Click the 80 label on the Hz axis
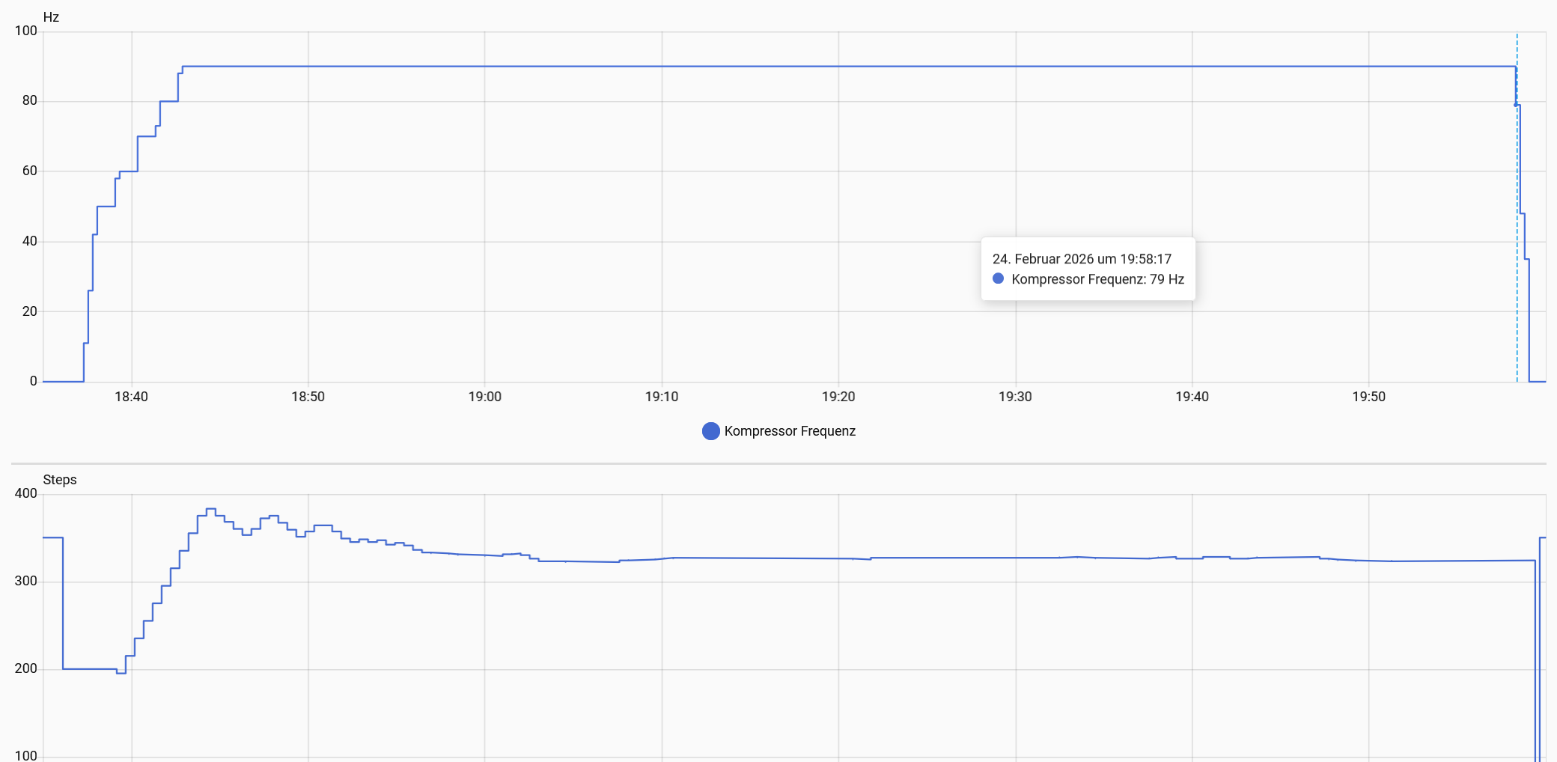This screenshot has width=1557, height=762. tap(29, 100)
